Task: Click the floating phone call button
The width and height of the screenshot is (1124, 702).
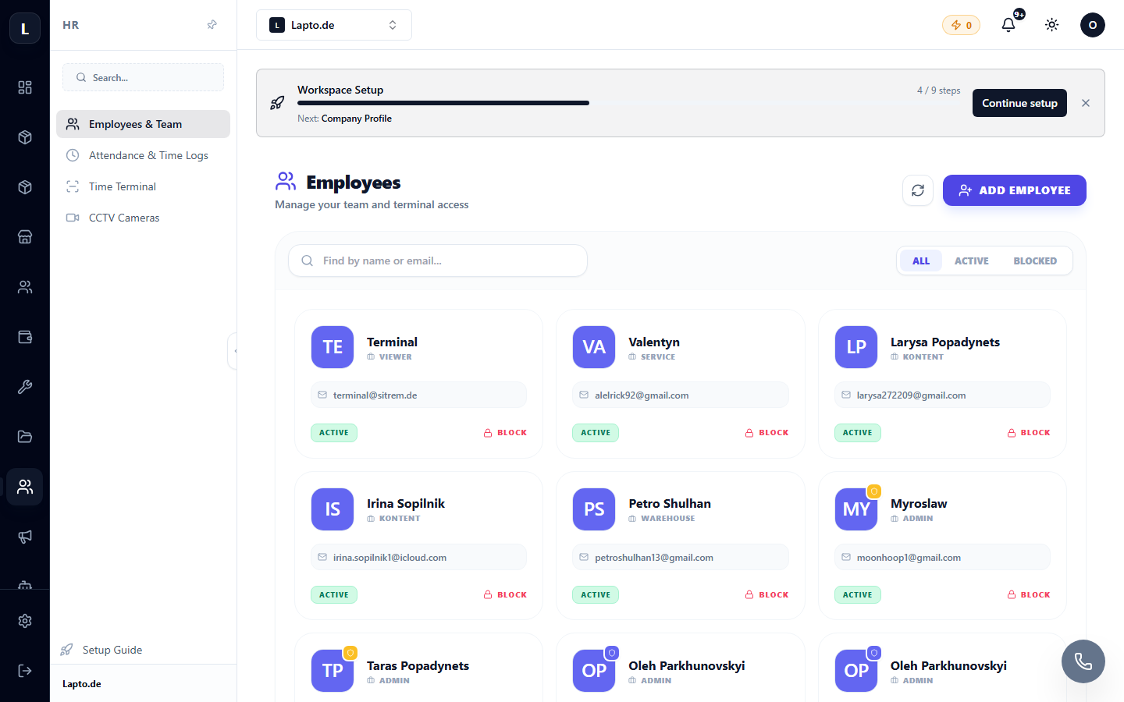Action: click(1083, 661)
